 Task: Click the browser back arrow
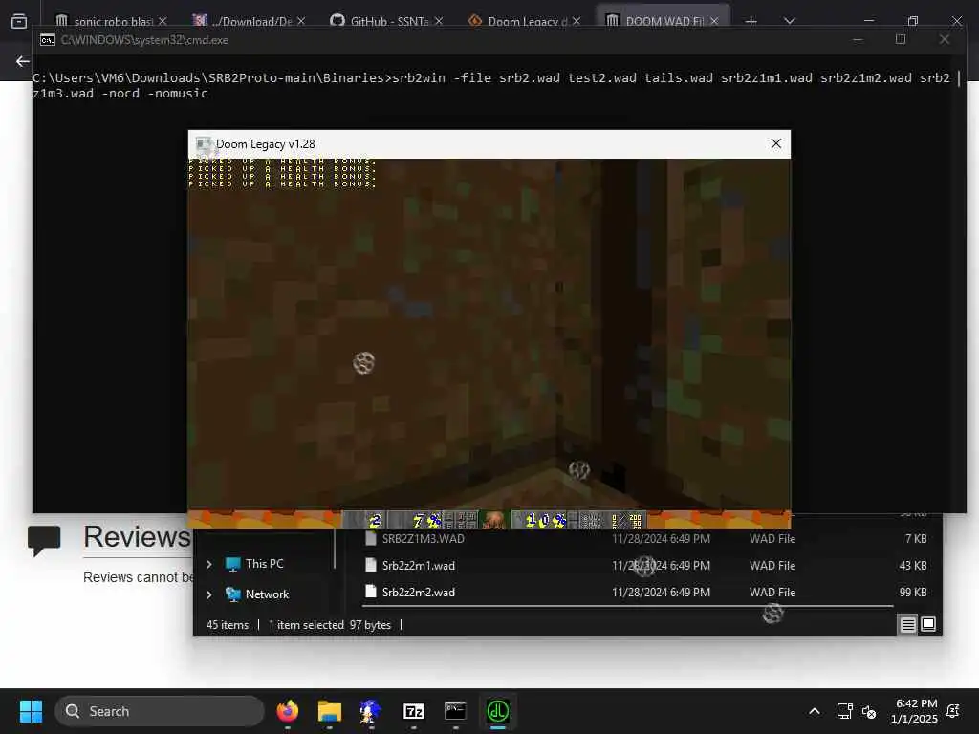coord(23,61)
